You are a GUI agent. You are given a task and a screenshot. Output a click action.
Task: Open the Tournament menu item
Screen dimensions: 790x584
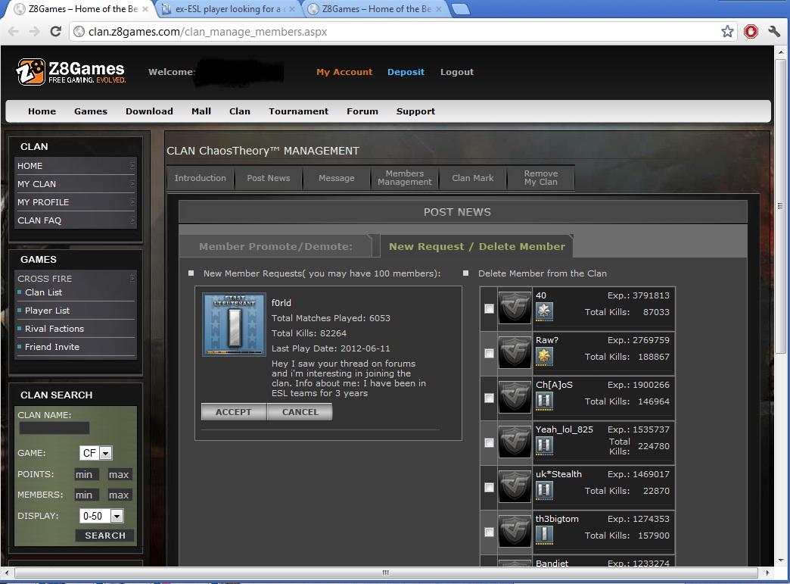(x=298, y=111)
